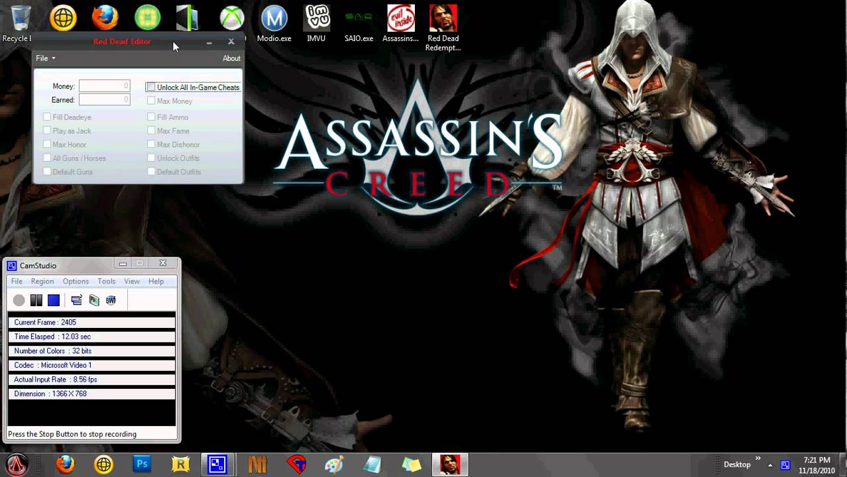This screenshot has width=847, height=477.
Task: Minimize the Red Dead Editor window
Action: point(209,42)
